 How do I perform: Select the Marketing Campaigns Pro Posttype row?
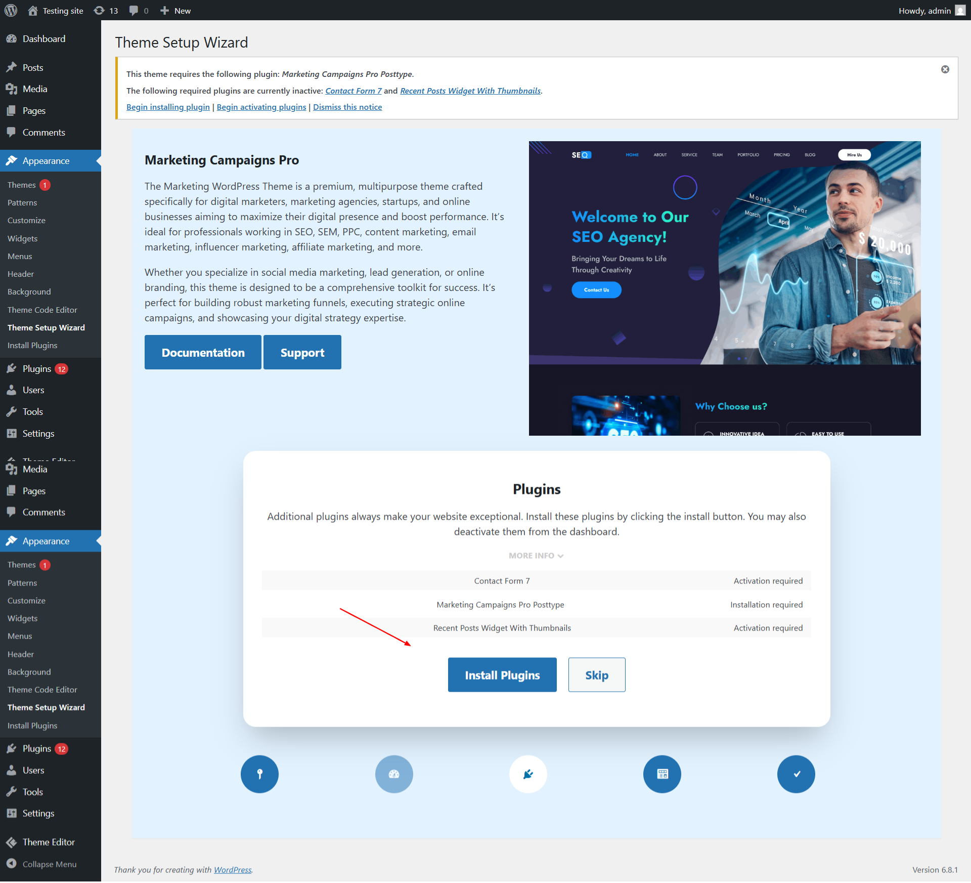click(536, 605)
